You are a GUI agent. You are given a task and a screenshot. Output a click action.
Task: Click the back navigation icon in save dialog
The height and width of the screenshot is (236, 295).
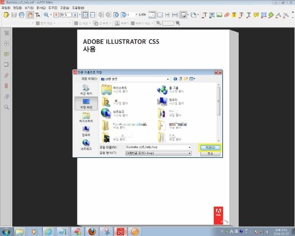(x=175, y=79)
